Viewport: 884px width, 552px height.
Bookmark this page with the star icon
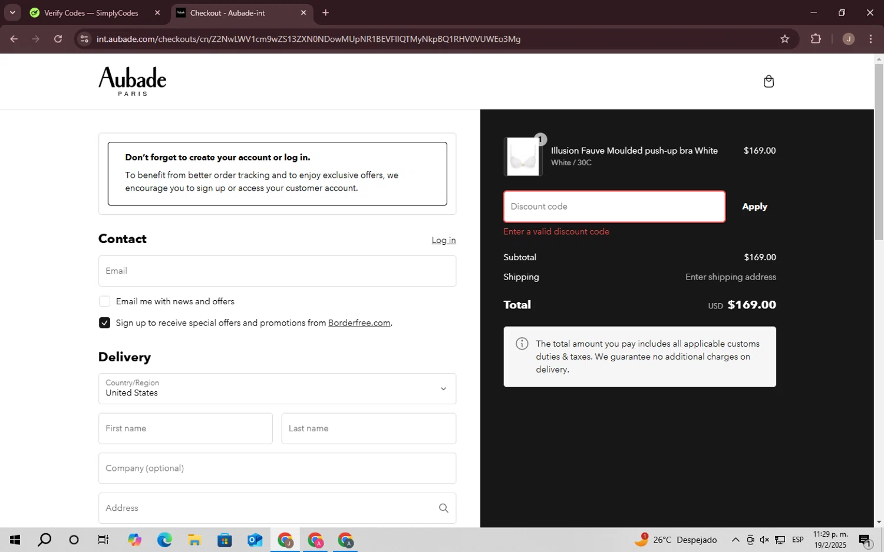coord(784,39)
